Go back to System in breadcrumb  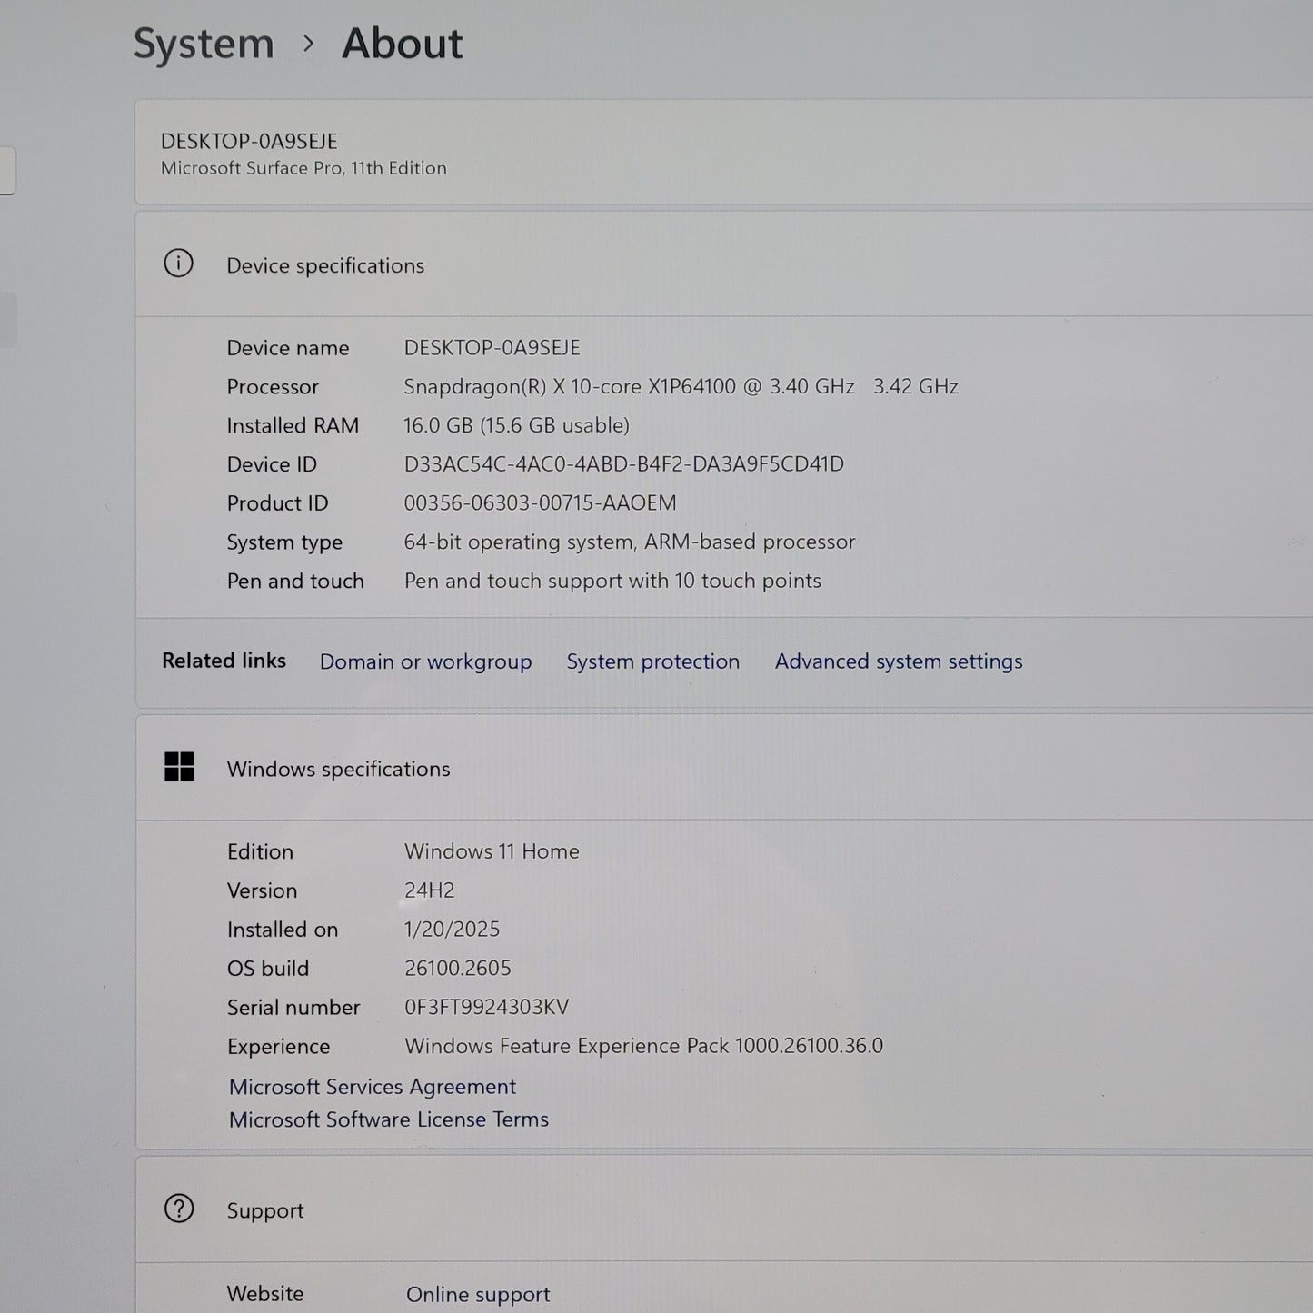pyautogui.click(x=204, y=44)
